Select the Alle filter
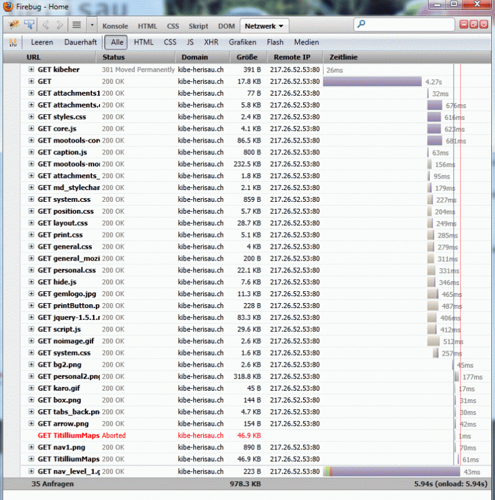This screenshot has width=495, height=500. click(x=117, y=42)
